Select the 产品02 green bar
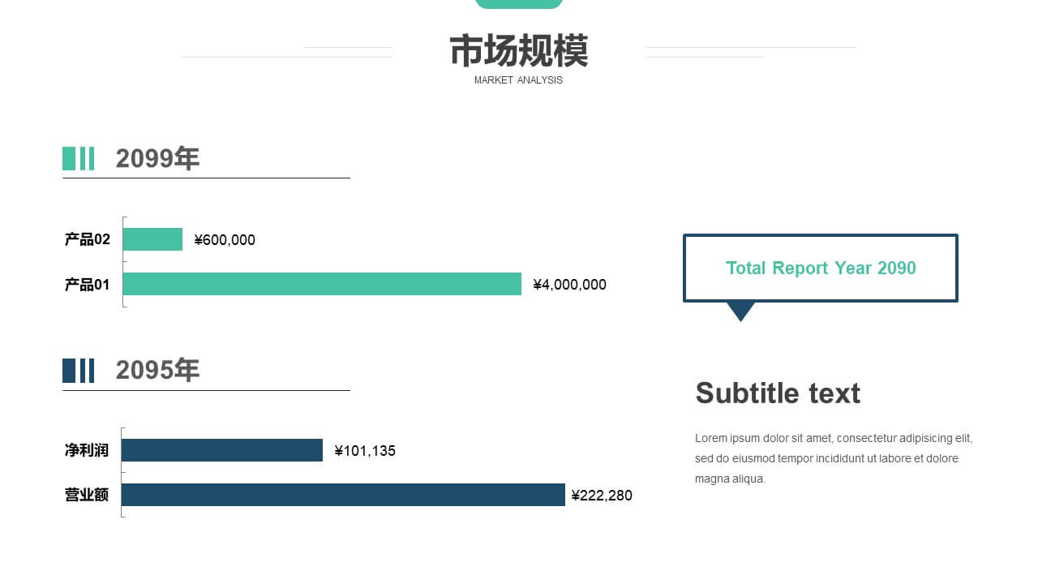 click(x=152, y=239)
